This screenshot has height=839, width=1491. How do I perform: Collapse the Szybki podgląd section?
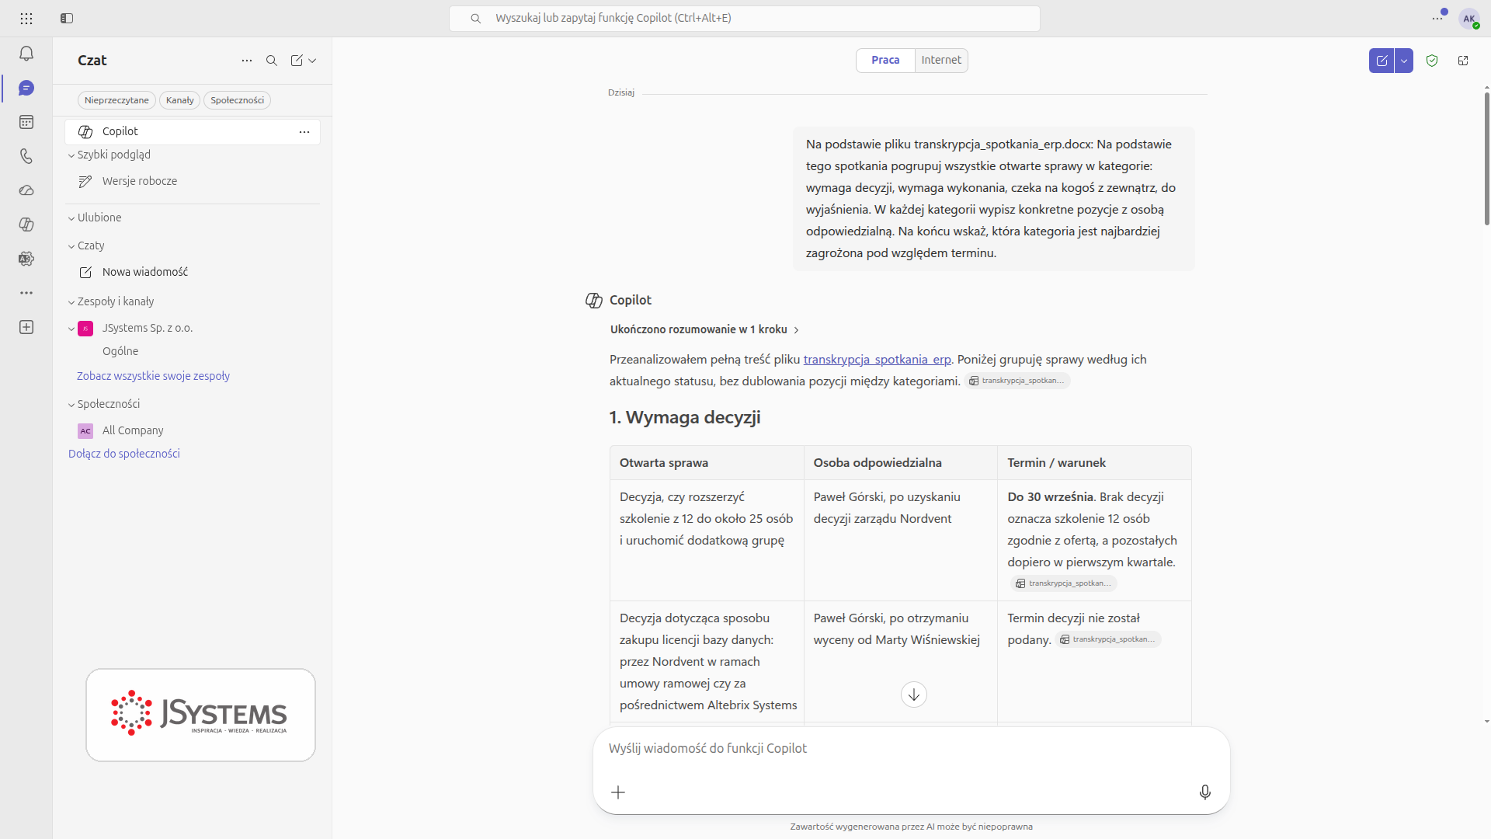71,155
